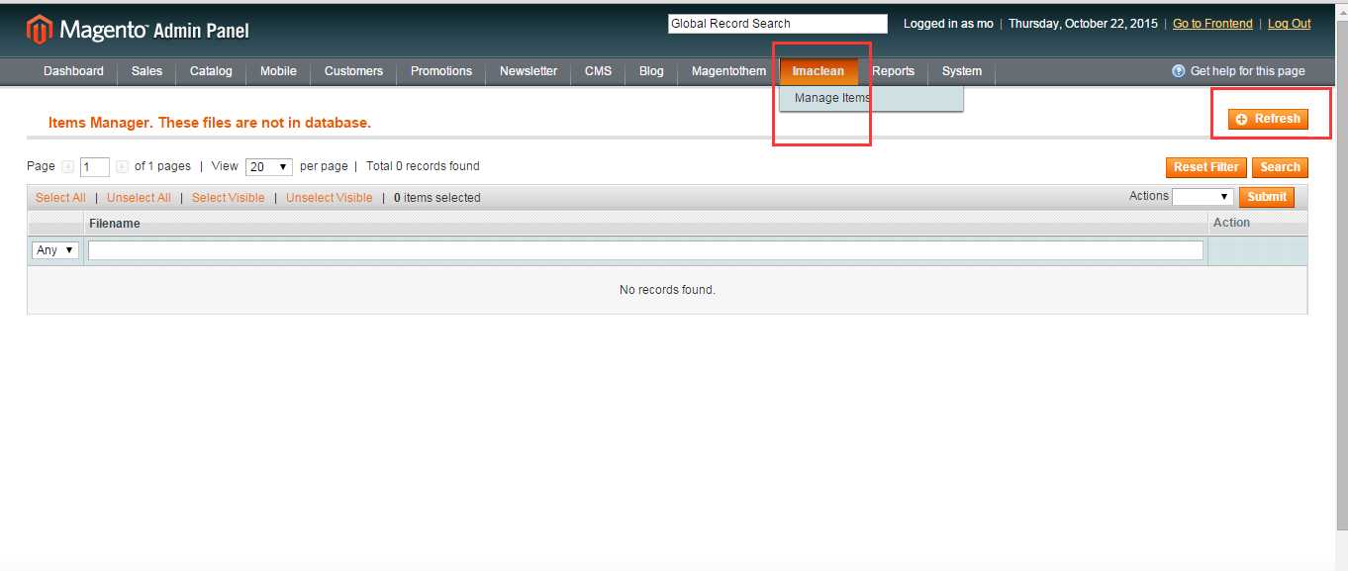This screenshot has height=571, width=1348.
Task: Open the Blog menu
Action: coord(651,71)
